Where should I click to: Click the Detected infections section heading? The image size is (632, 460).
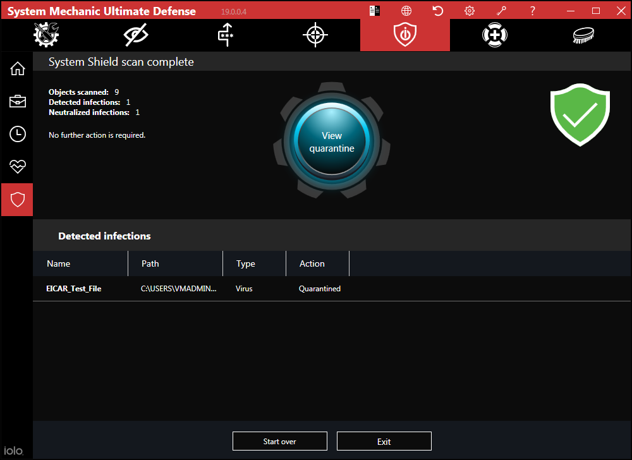click(x=104, y=236)
